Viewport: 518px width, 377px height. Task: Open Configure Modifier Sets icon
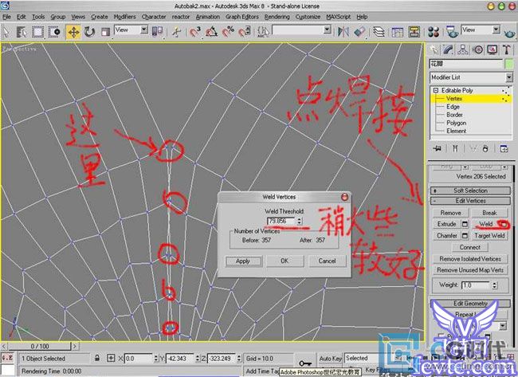click(504, 149)
